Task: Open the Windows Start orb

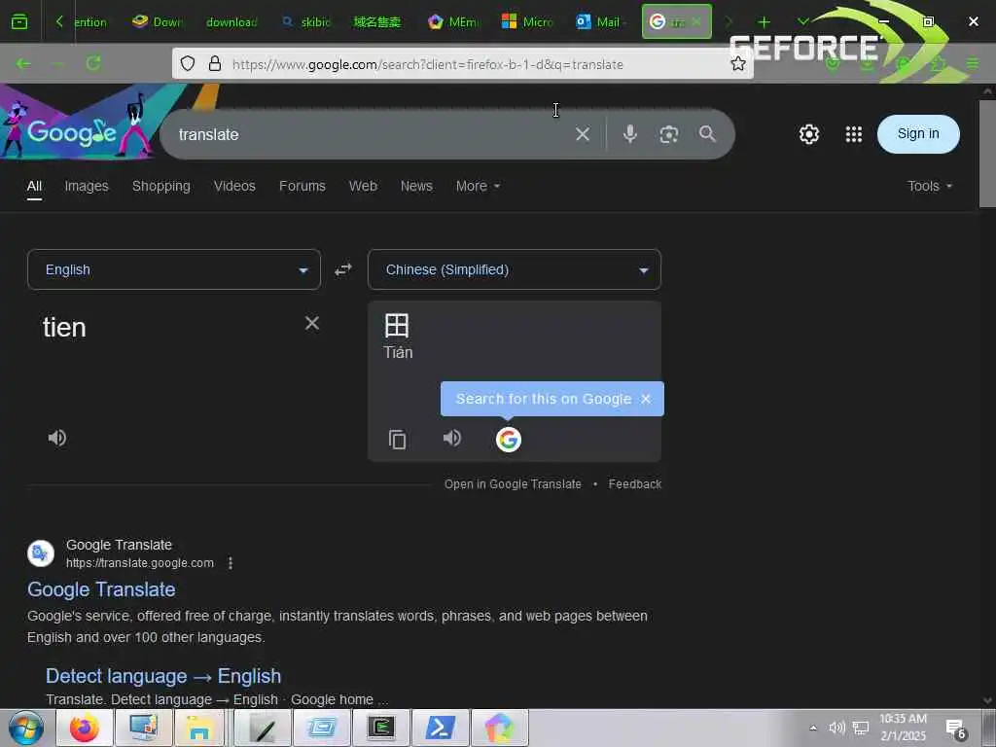Action: tap(26, 728)
